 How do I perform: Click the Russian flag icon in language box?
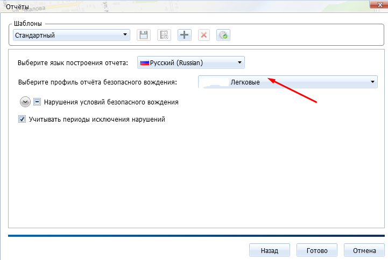[x=144, y=63]
